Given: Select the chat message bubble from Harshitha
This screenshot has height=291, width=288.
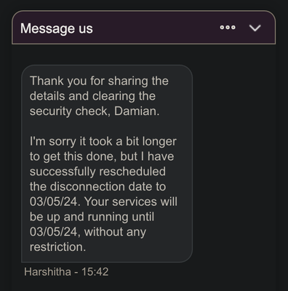Looking at the screenshot, I should 107,164.
